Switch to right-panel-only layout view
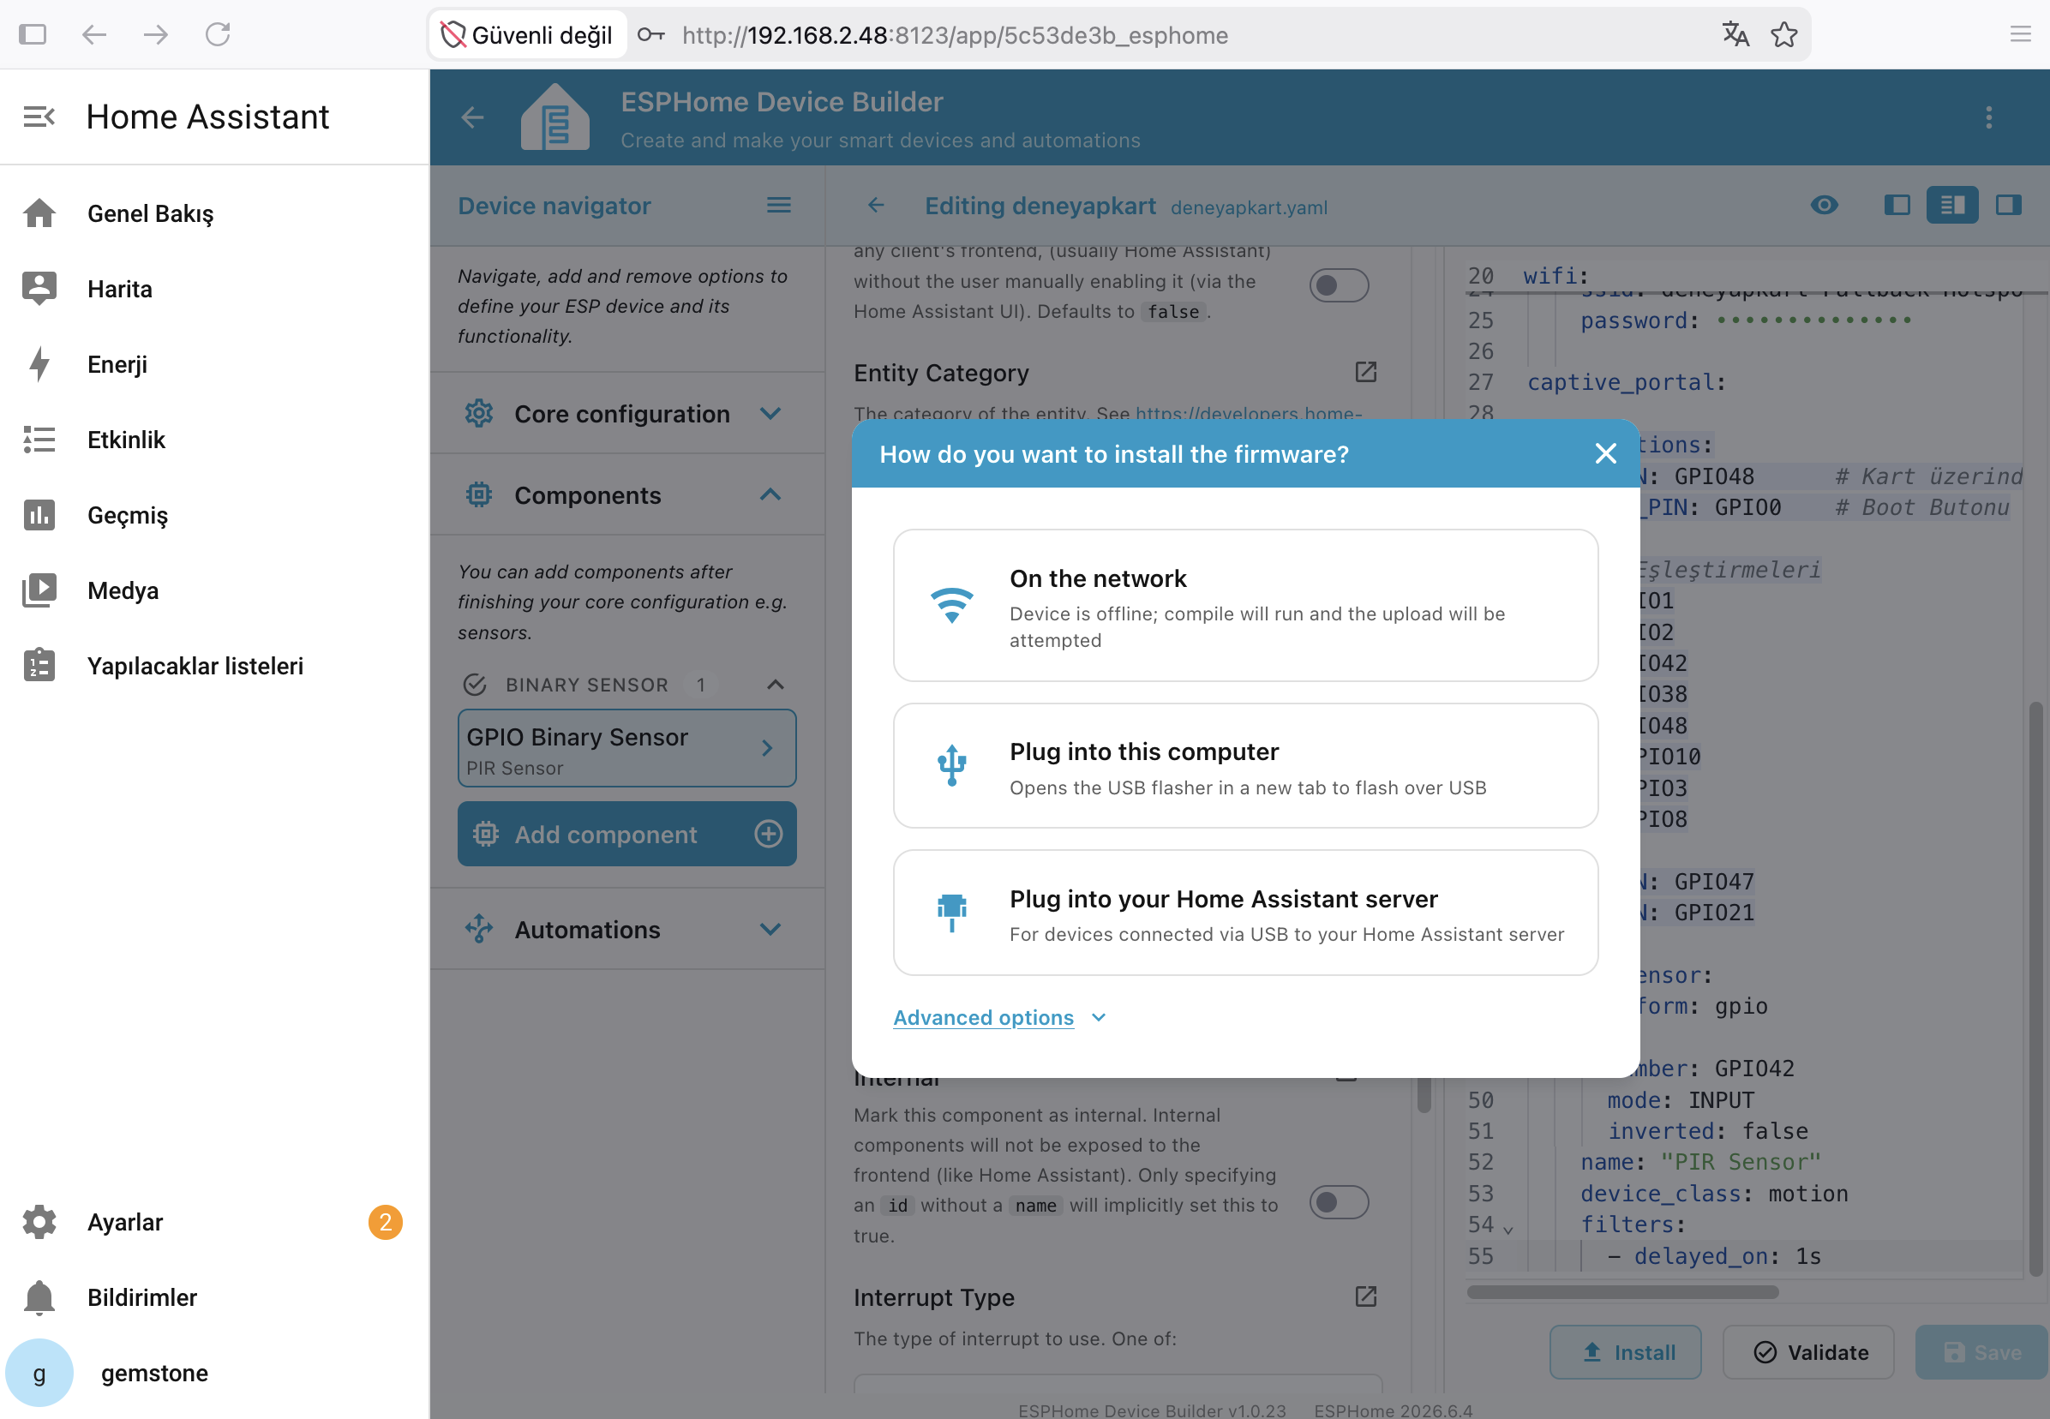Viewport: 2050px width, 1419px height. (2008, 206)
